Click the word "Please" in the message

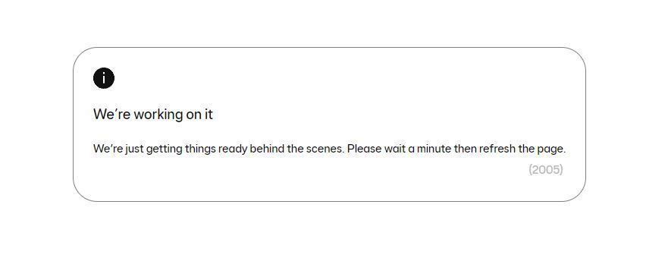[364, 149]
